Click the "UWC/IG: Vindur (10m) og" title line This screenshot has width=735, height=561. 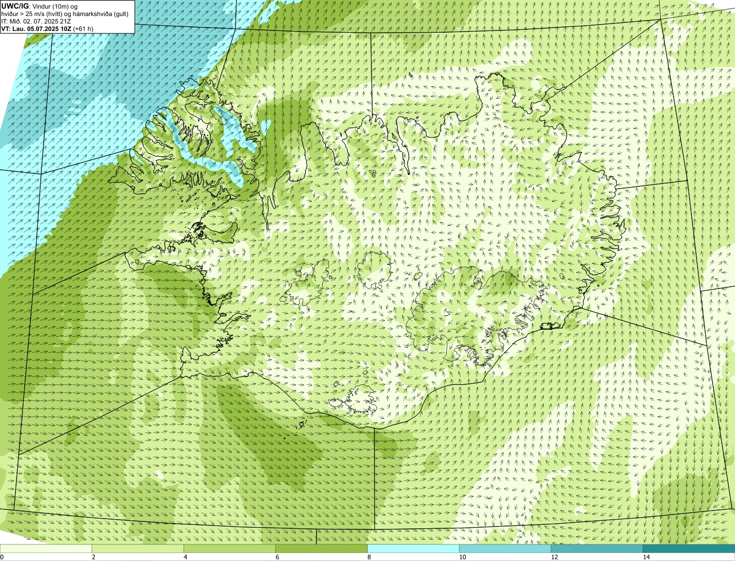(38, 6)
